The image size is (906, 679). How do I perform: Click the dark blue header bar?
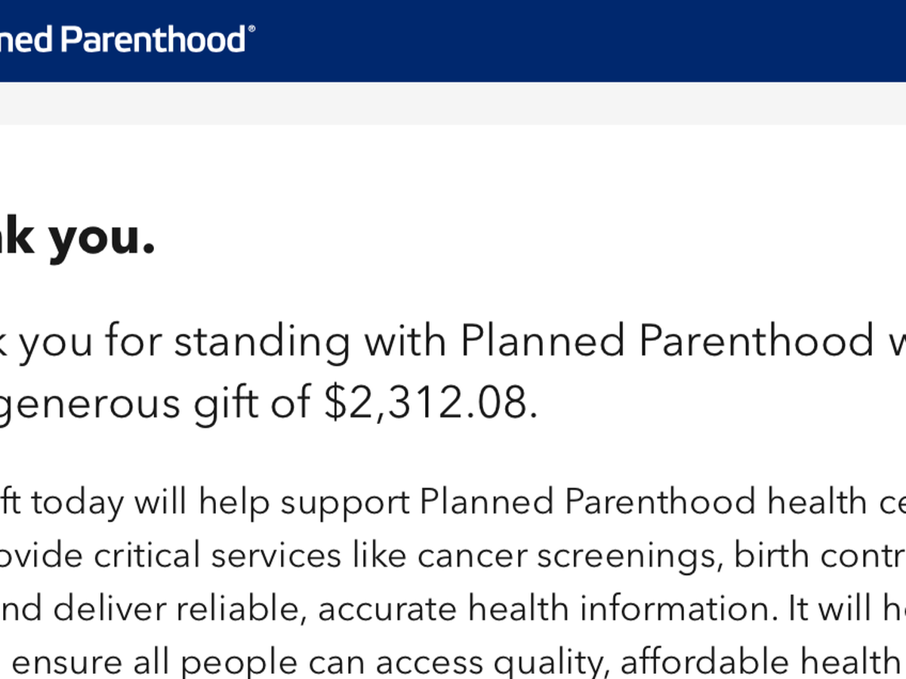pyautogui.click(x=574, y=41)
